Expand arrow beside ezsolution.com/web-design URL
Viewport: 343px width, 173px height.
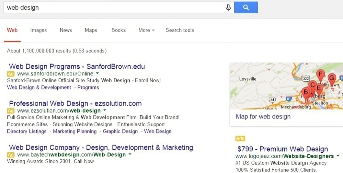point(105,110)
